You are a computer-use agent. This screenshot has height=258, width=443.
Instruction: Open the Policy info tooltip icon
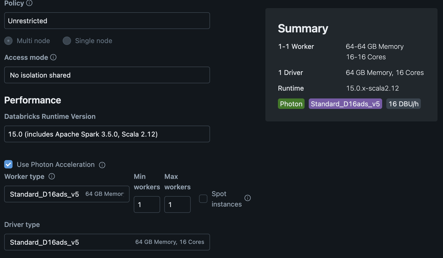click(29, 3)
